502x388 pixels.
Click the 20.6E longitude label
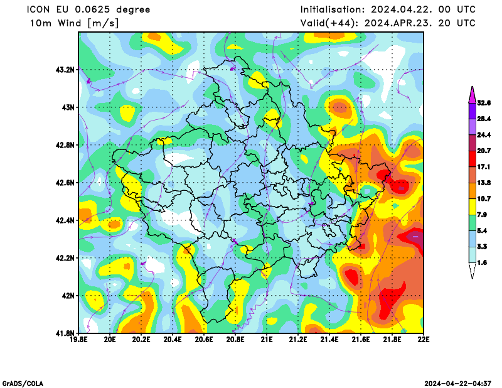[x=204, y=339]
